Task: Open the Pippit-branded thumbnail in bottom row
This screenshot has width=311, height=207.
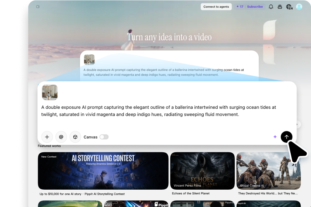Action: click(x=136, y=204)
